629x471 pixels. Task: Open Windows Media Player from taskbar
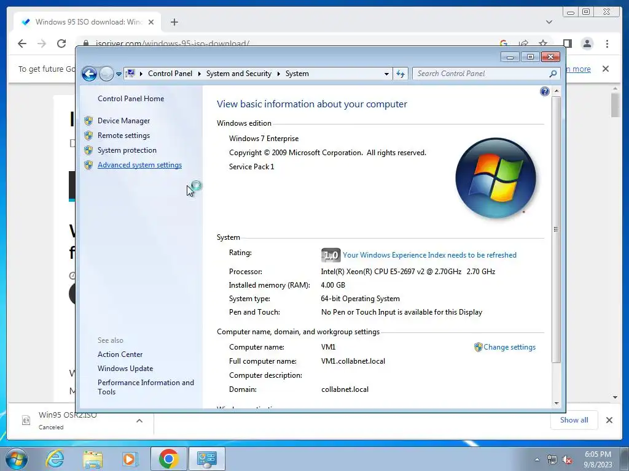[130, 459]
